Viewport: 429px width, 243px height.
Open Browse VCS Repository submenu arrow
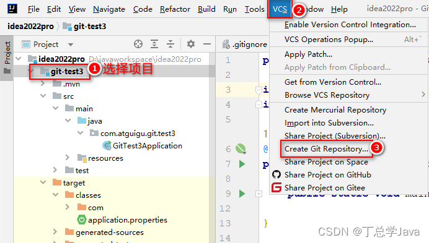pyautogui.click(x=423, y=95)
